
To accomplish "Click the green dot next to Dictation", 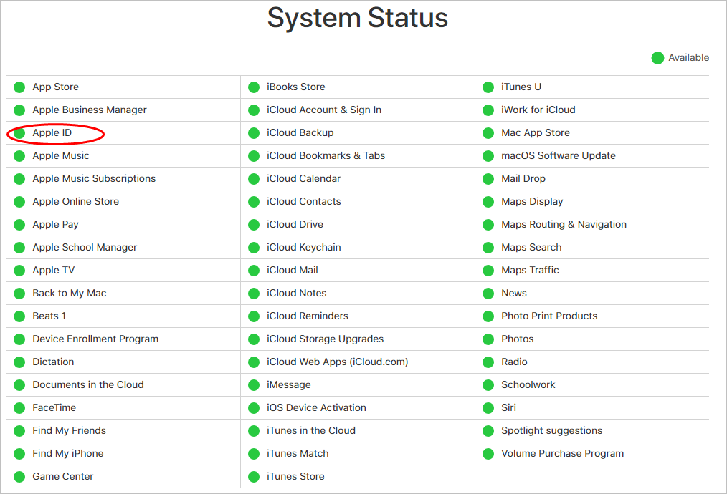I will click(19, 362).
